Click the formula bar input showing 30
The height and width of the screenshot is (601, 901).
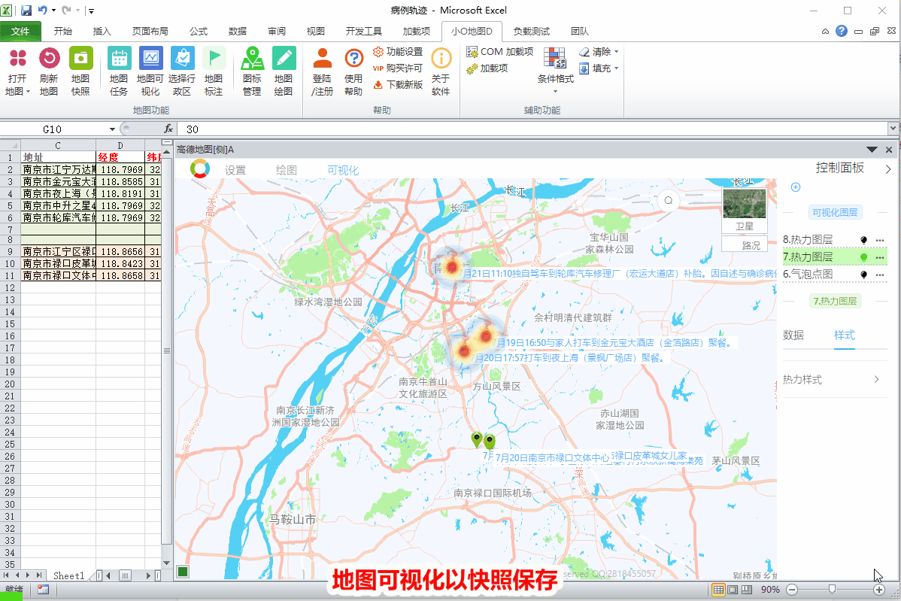click(532, 129)
